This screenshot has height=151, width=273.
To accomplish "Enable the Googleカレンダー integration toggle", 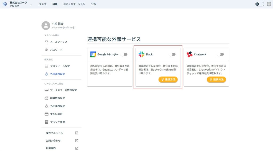I will click(124, 55).
